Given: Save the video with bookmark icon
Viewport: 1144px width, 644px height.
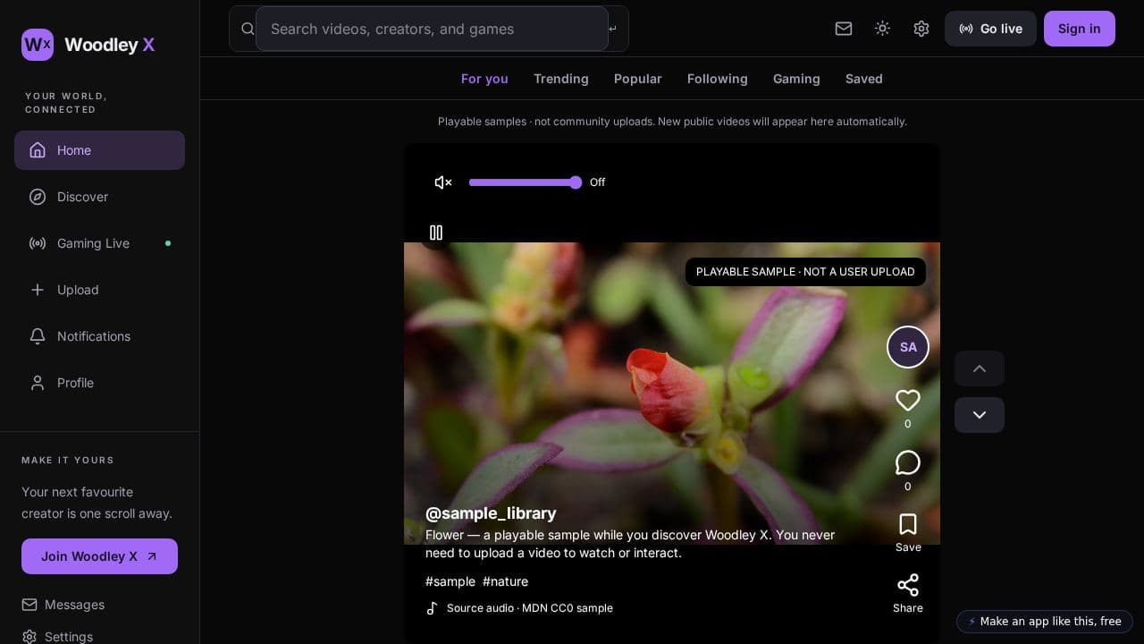Looking at the screenshot, I should (x=908, y=524).
